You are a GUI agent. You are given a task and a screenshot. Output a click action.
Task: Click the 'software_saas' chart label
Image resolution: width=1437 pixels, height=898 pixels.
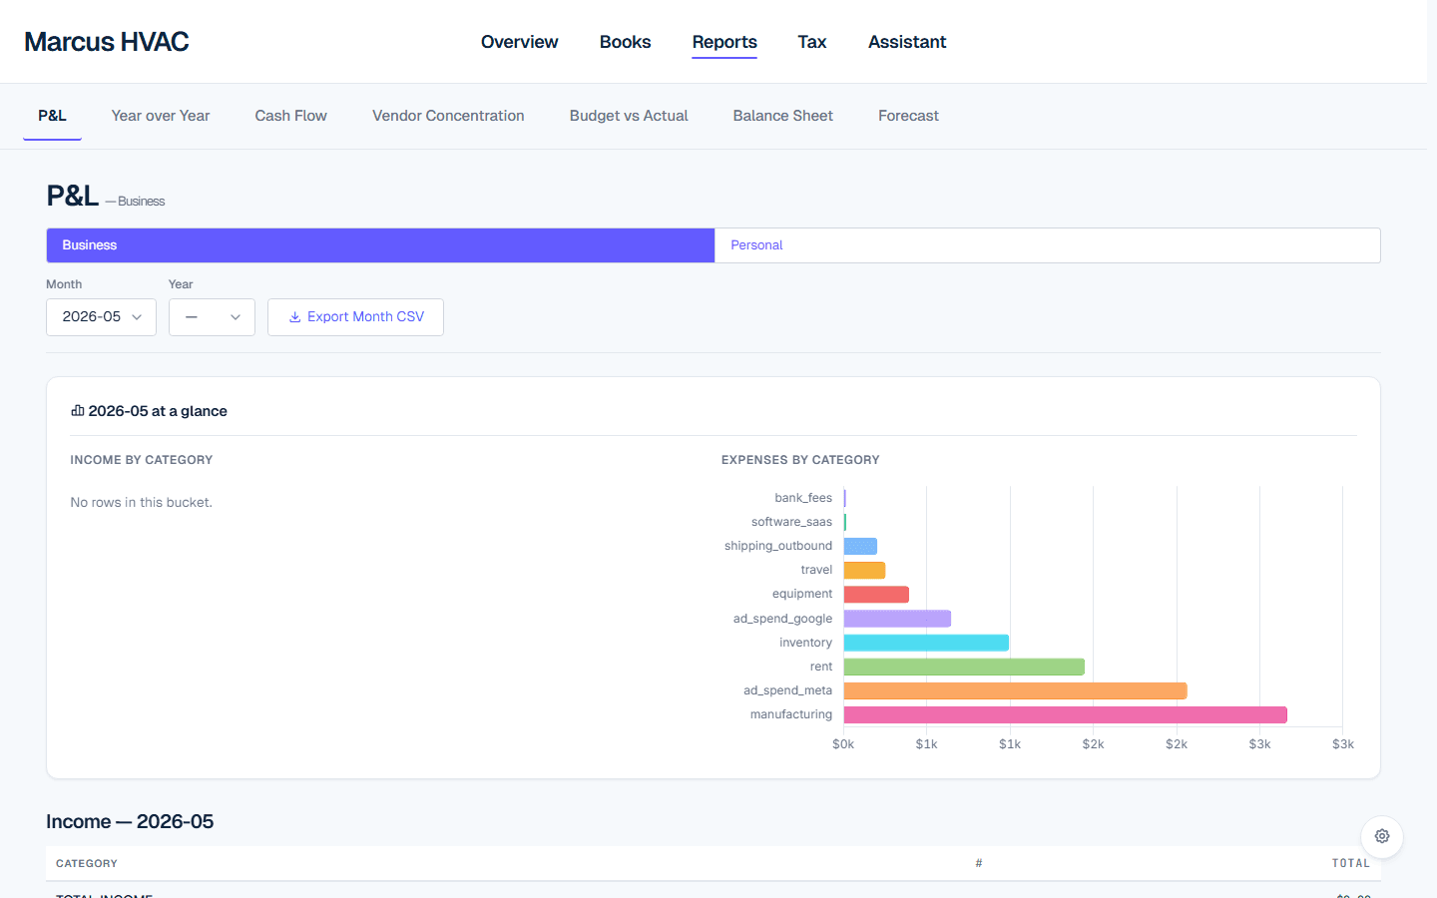pyautogui.click(x=791, y=522)
